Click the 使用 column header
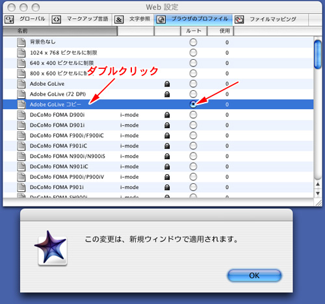This screenshot has height=304, width=325. [220, 31]
